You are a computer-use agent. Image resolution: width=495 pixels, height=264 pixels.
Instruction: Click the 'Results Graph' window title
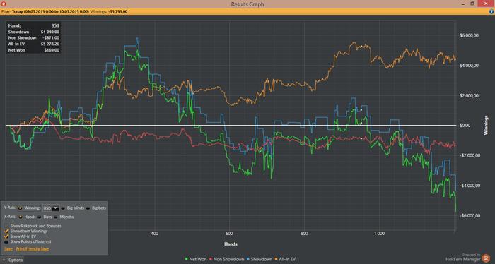[x=248, y=4]
